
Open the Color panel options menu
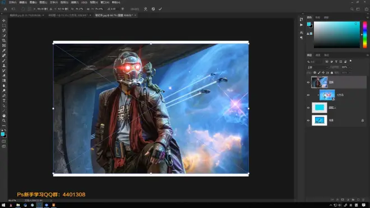pos(367,17)
